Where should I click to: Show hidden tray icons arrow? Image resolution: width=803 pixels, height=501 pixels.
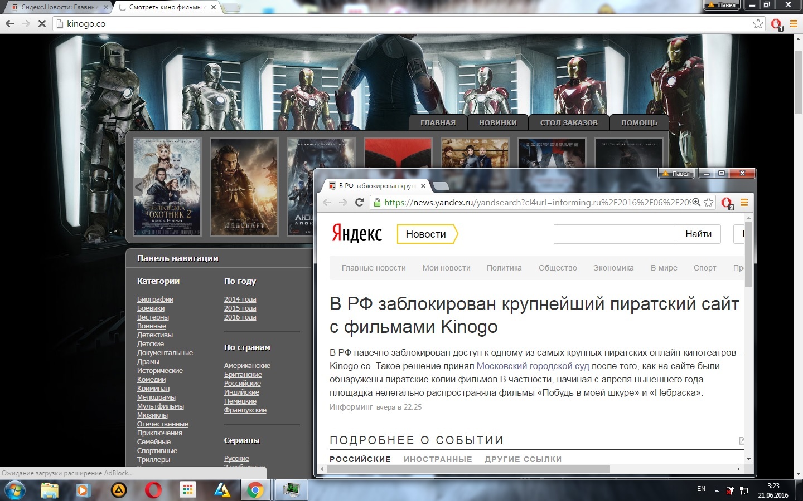717,490
